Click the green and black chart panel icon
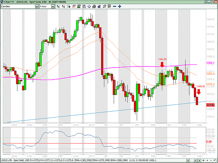 (79, 6)
